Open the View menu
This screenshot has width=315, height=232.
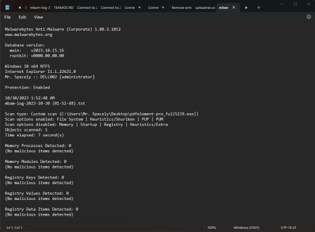pos(38,17)
